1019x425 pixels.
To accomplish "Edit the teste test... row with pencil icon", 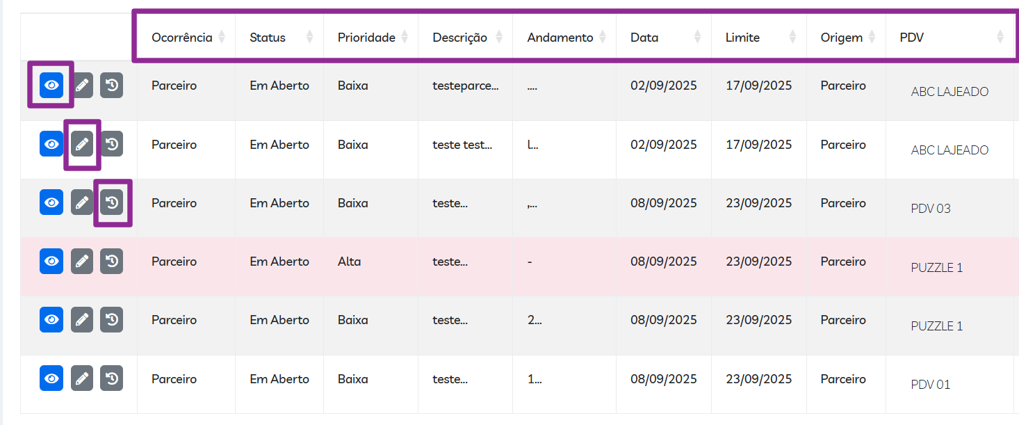I will point(82,144).
